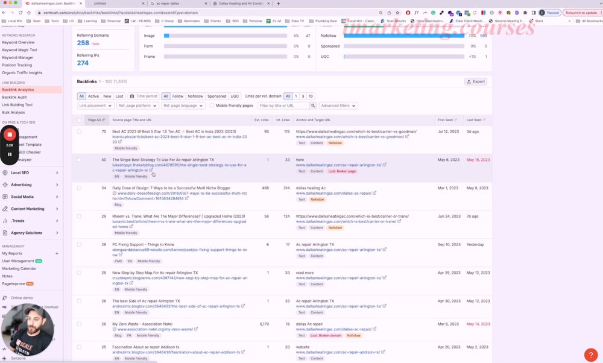
Task: Filter backlinks by Follow
Action: [178, 96]
